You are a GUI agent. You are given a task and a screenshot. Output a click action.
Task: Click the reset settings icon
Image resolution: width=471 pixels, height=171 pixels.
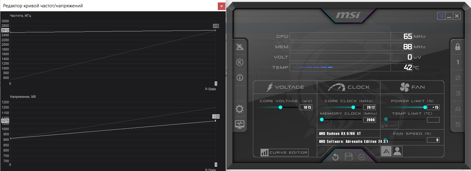point(336,157)
